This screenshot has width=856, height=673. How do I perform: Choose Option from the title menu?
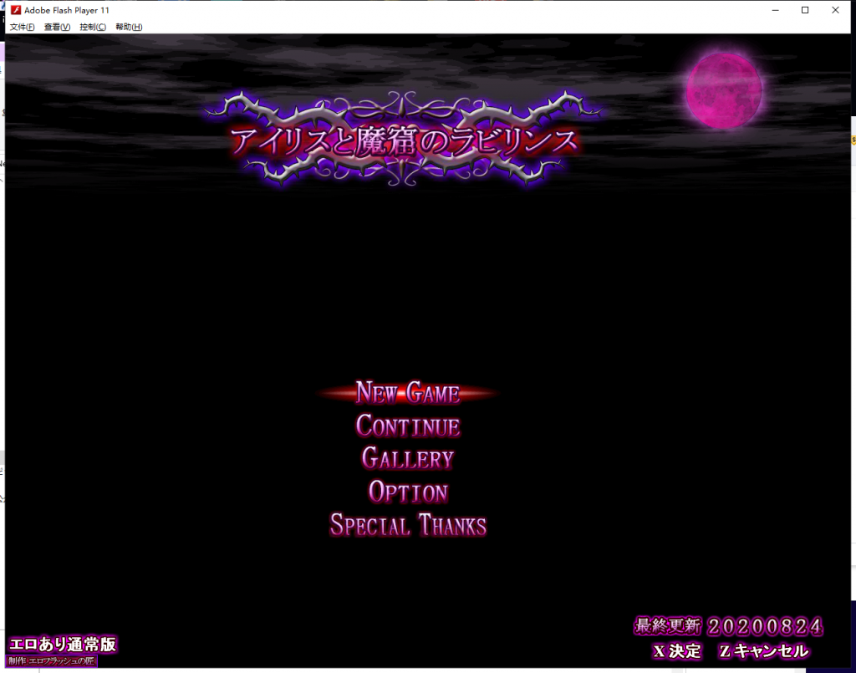407,492
